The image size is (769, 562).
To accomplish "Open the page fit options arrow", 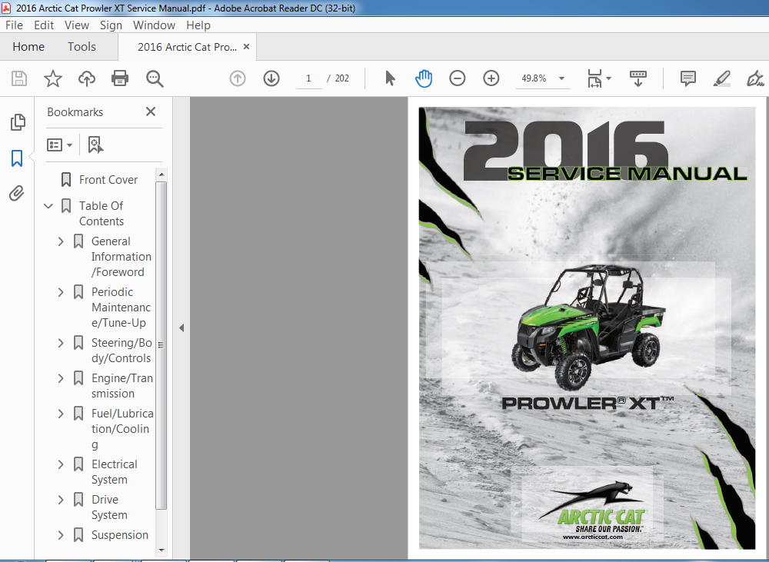I will click(x=608, y=78).
